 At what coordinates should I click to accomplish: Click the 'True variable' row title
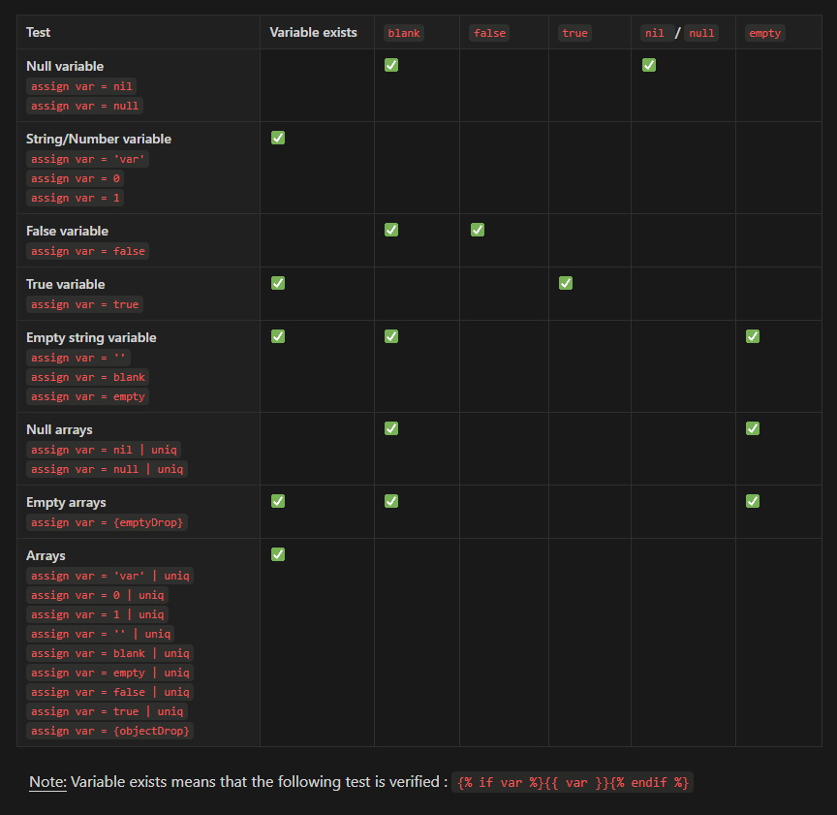tap(66, 284)
